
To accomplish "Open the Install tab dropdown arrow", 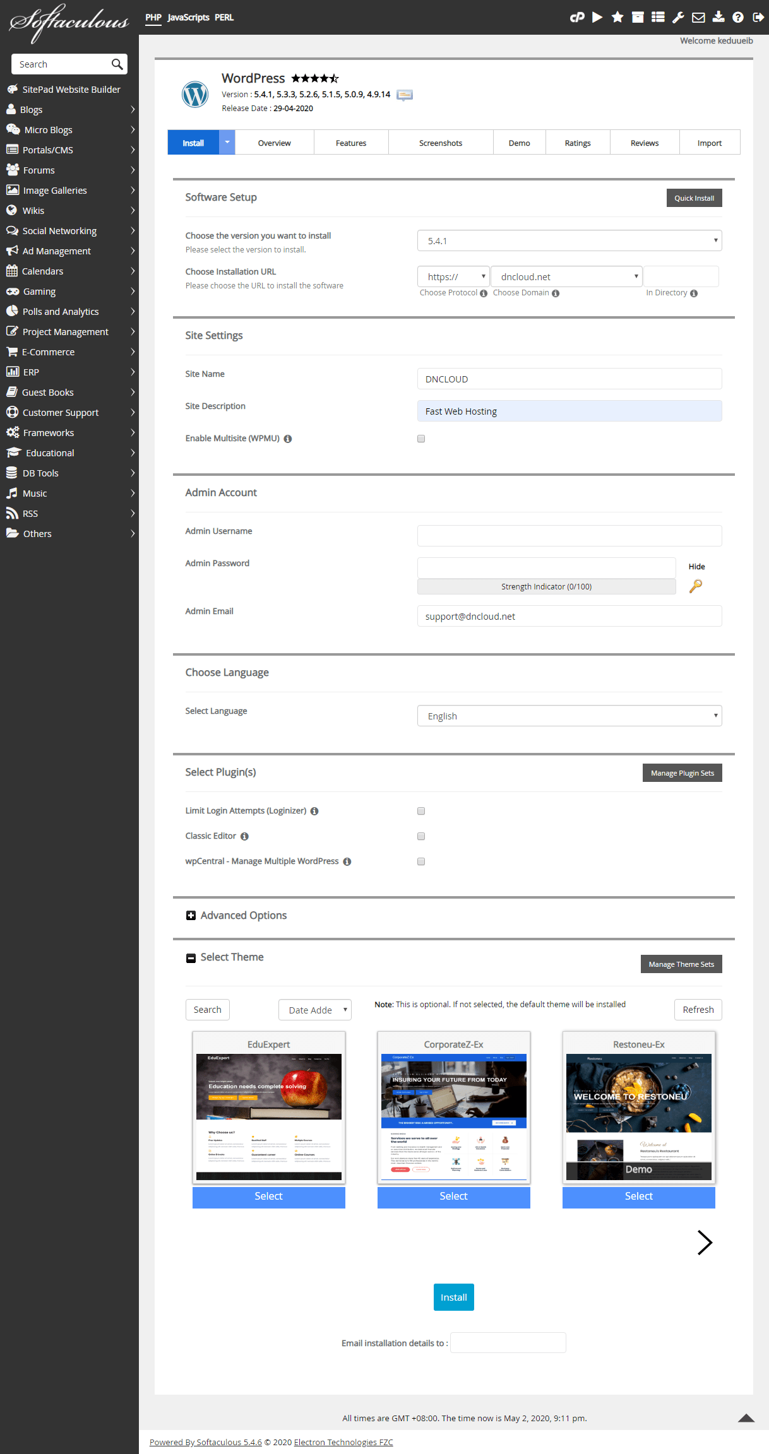I will point(227,143).
